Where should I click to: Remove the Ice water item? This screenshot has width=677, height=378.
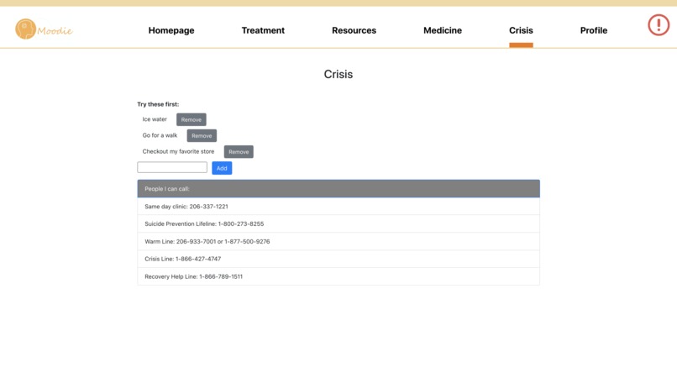pyautogui.click(x=191, y=119)
